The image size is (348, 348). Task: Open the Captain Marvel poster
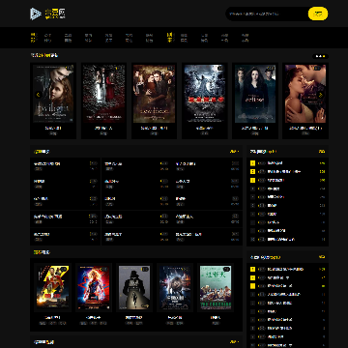click(x=94, y=287)
